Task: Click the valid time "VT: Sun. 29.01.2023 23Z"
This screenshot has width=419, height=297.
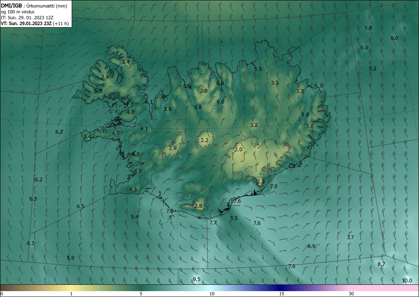Action: (26, 23)
